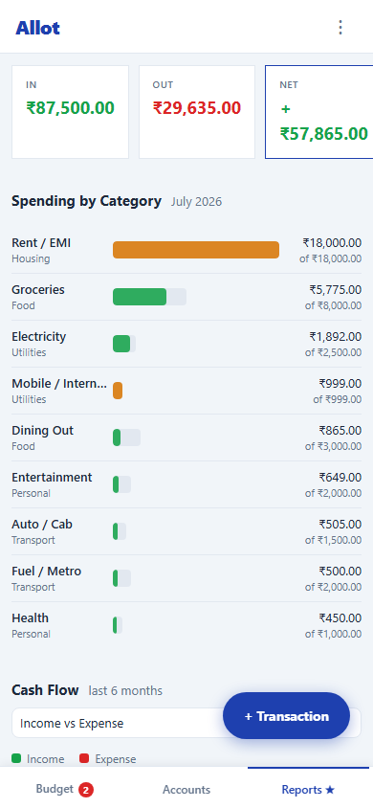Select the OUT summary card

[197, 112]
